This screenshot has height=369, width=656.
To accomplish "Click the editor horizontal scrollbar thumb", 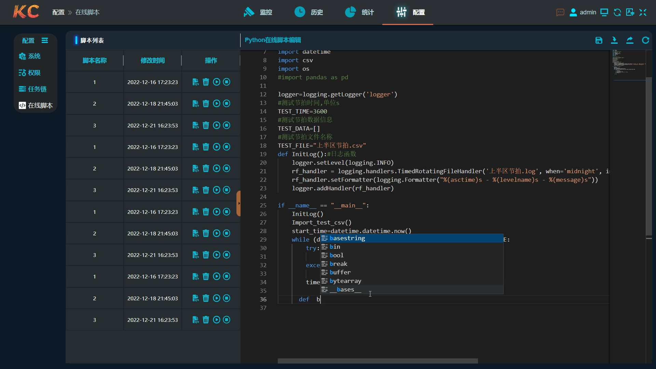I will tap(378, 361).
